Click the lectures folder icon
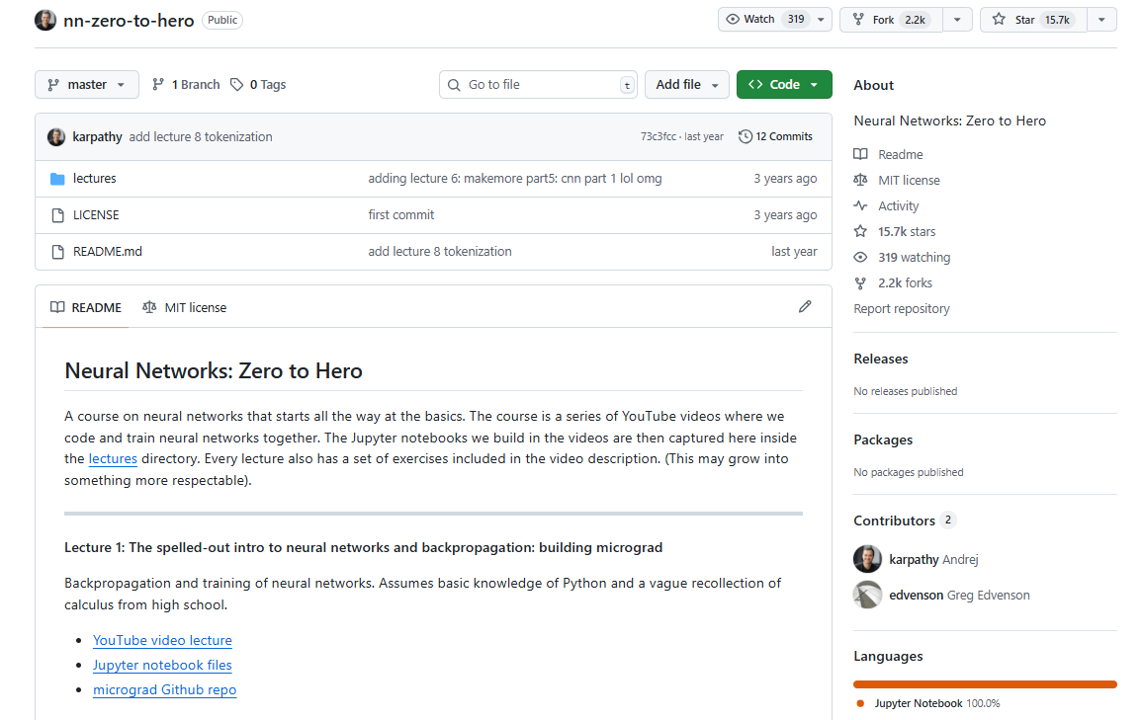This screenshot has width=1143, height=720. 57,179
